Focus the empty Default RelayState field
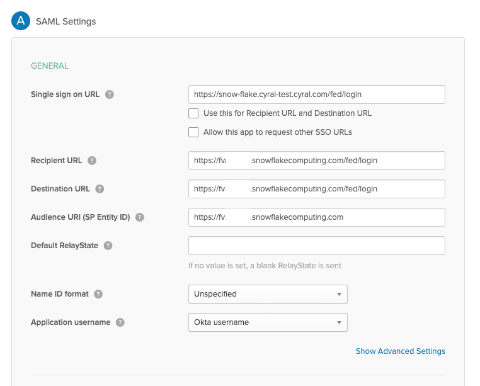480x386 pixels. (316, 246)
